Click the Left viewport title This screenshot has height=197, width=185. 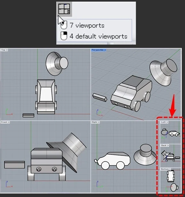[163, 122]
